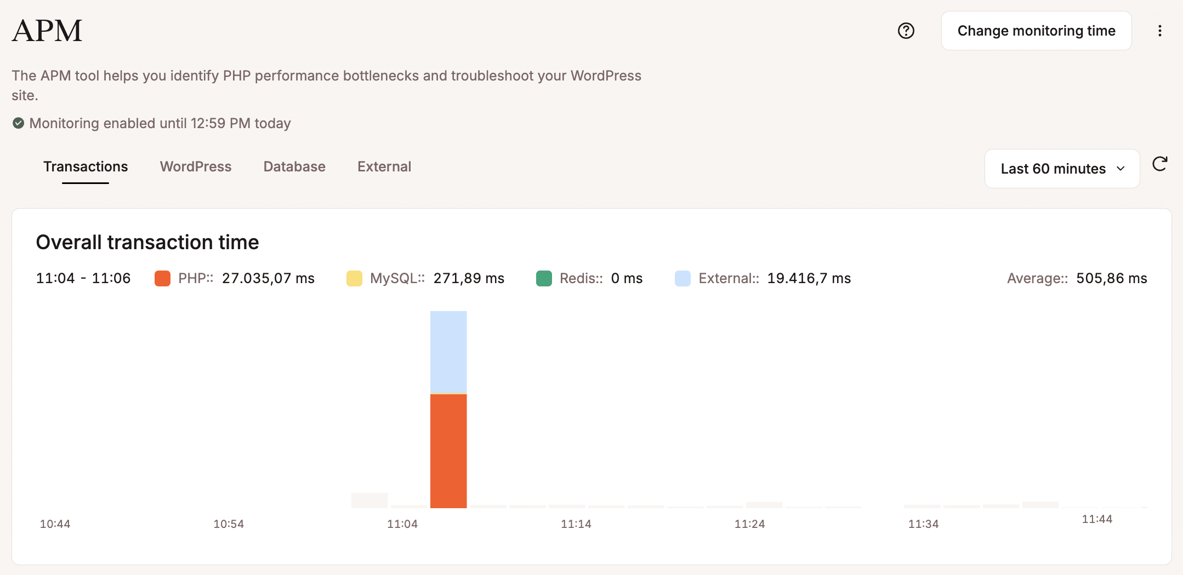The height and width of the screenshot is (575, 1183).
Task: Click the Change monitoring time button
Action: click(1036, 31)
